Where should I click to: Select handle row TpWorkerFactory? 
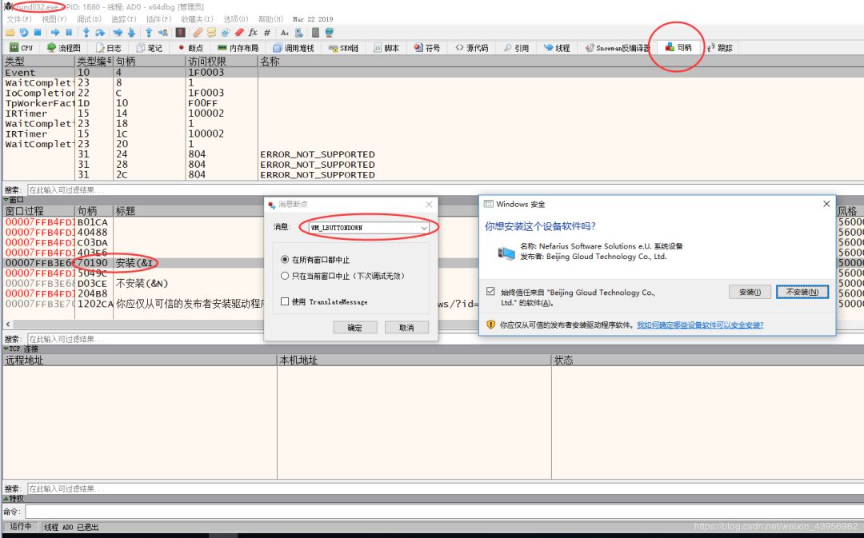pos(433,103)
